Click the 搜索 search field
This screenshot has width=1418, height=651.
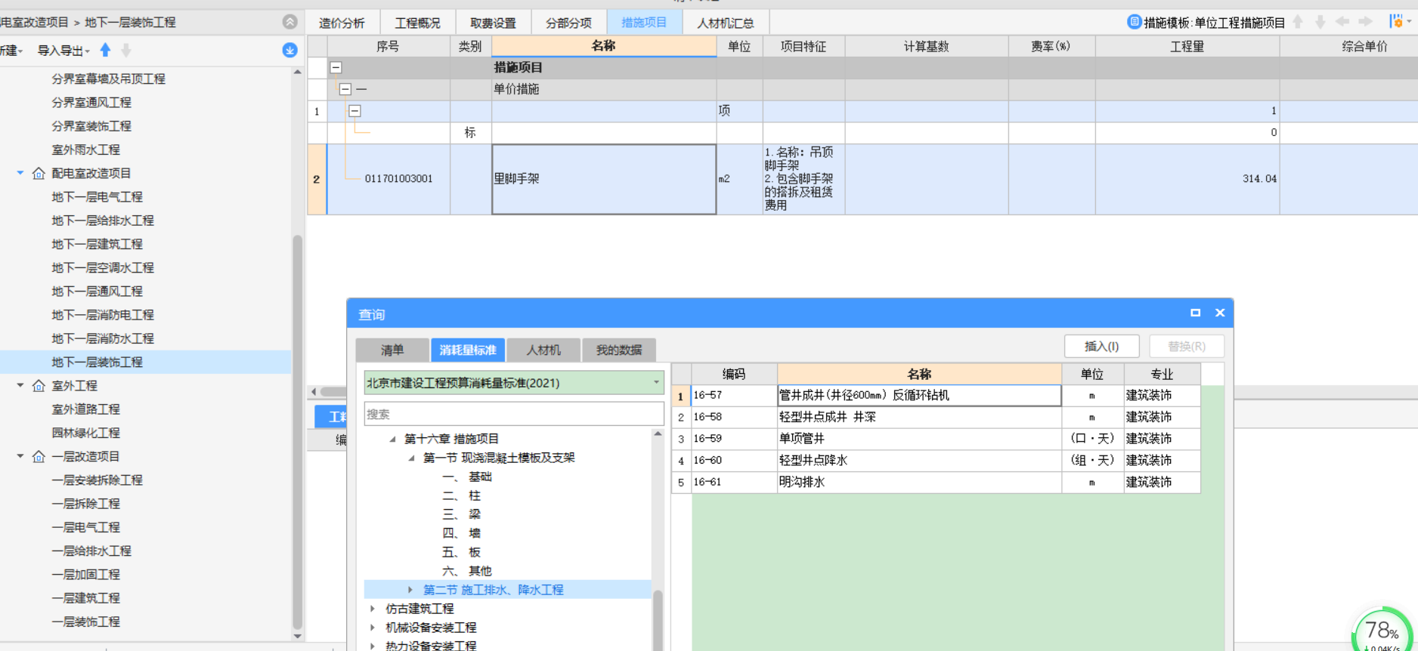514,414
